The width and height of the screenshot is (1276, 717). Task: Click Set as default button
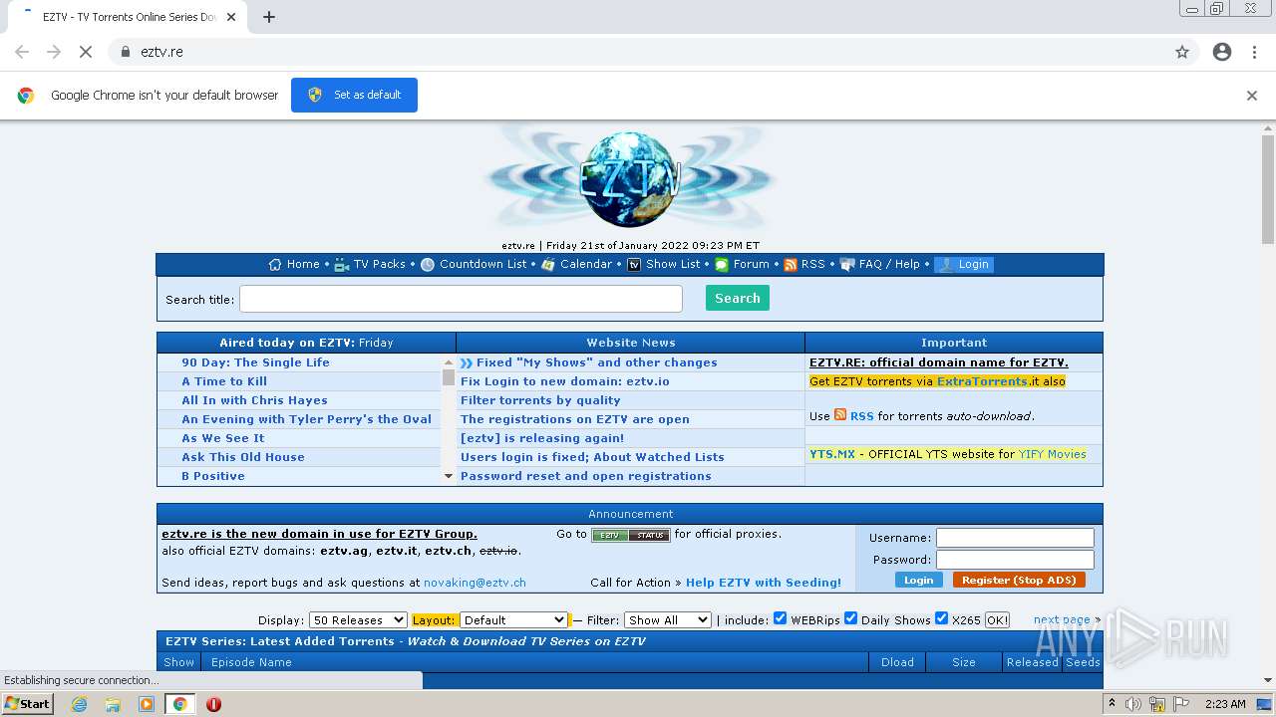[354, 95]
